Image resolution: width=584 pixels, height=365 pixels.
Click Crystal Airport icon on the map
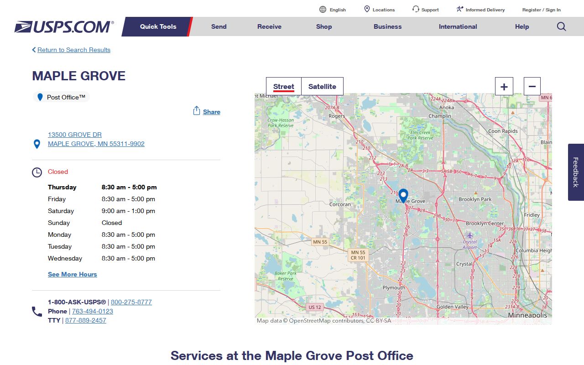coord(470,235)
